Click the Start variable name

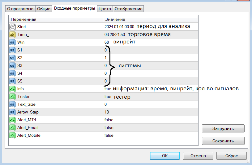[22, 27]
